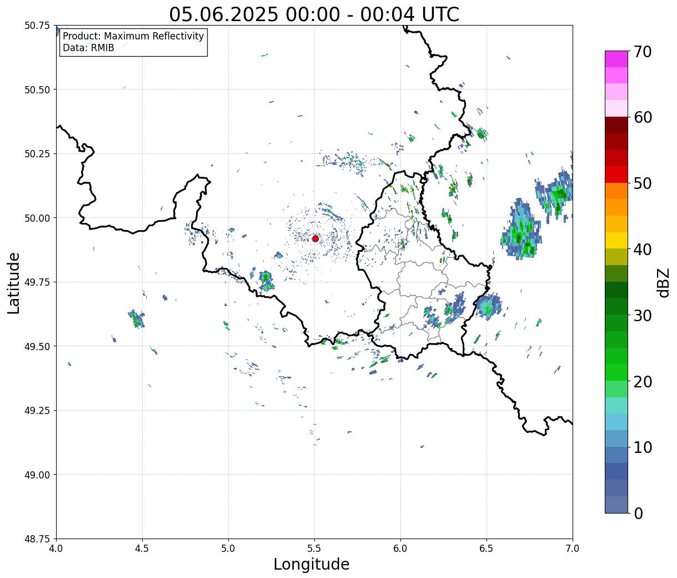Click the large rain cell near 6.7°E, 49.95°N
Screen dimensions: 677x578
pyautogui.click(x=521, y=230)
